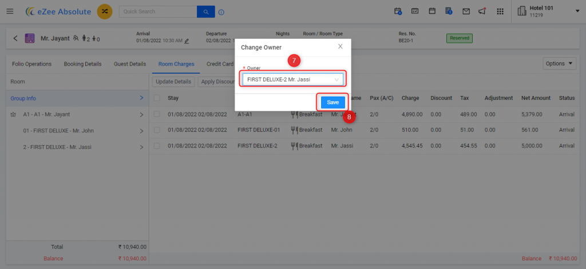Focus the Quick Search input field
586x269 pixels.
[x=158, y=12]
